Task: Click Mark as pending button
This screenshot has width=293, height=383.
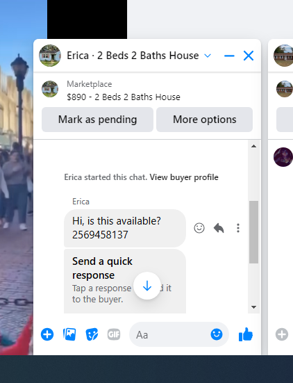Action: coord(97,120)
